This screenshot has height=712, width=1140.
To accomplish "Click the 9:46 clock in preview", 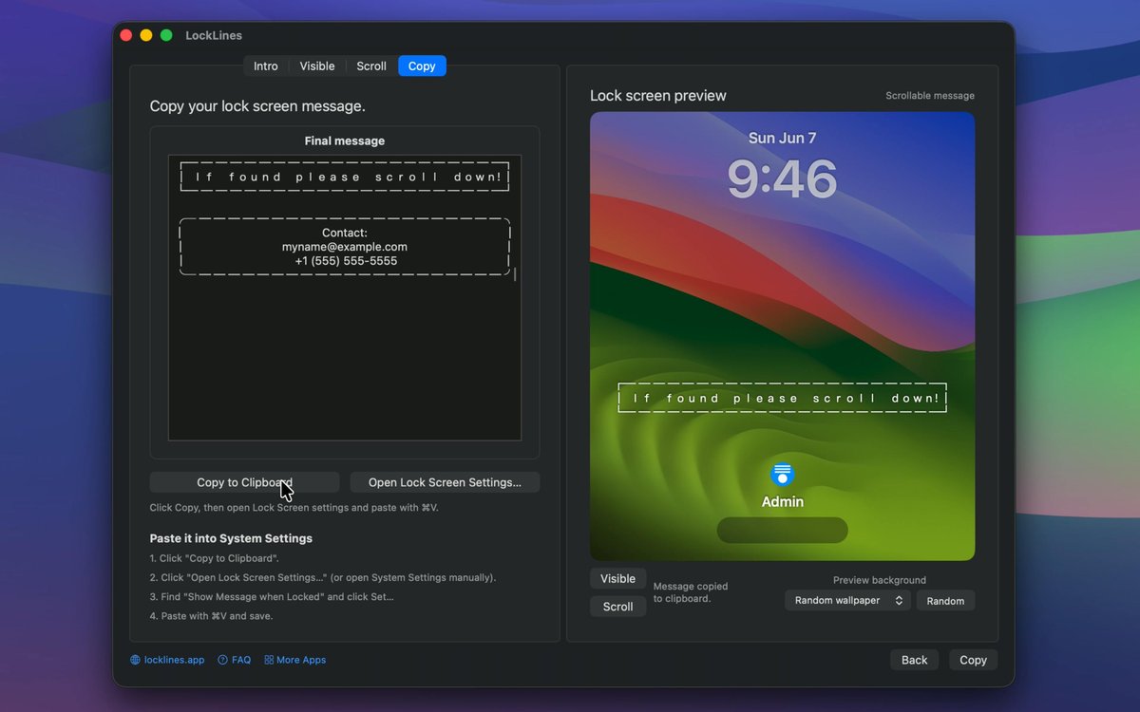I will pos(782,178).
